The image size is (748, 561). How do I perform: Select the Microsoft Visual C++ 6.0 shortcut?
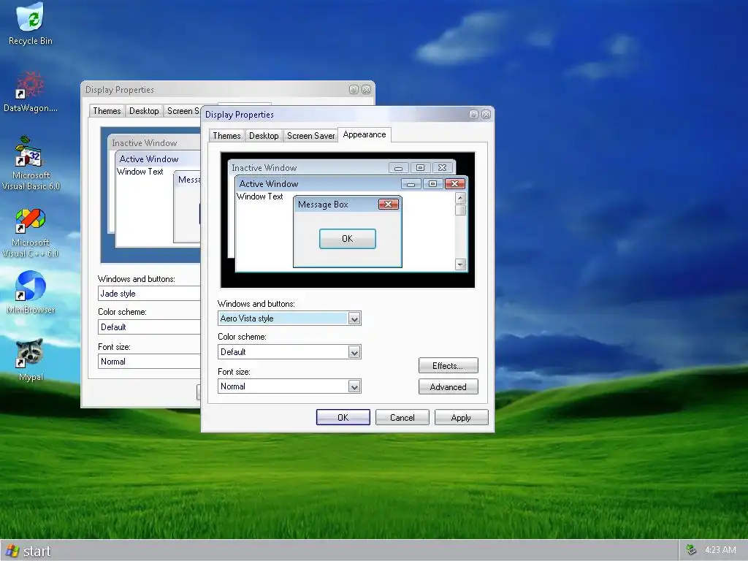click(x=30, y=232)
